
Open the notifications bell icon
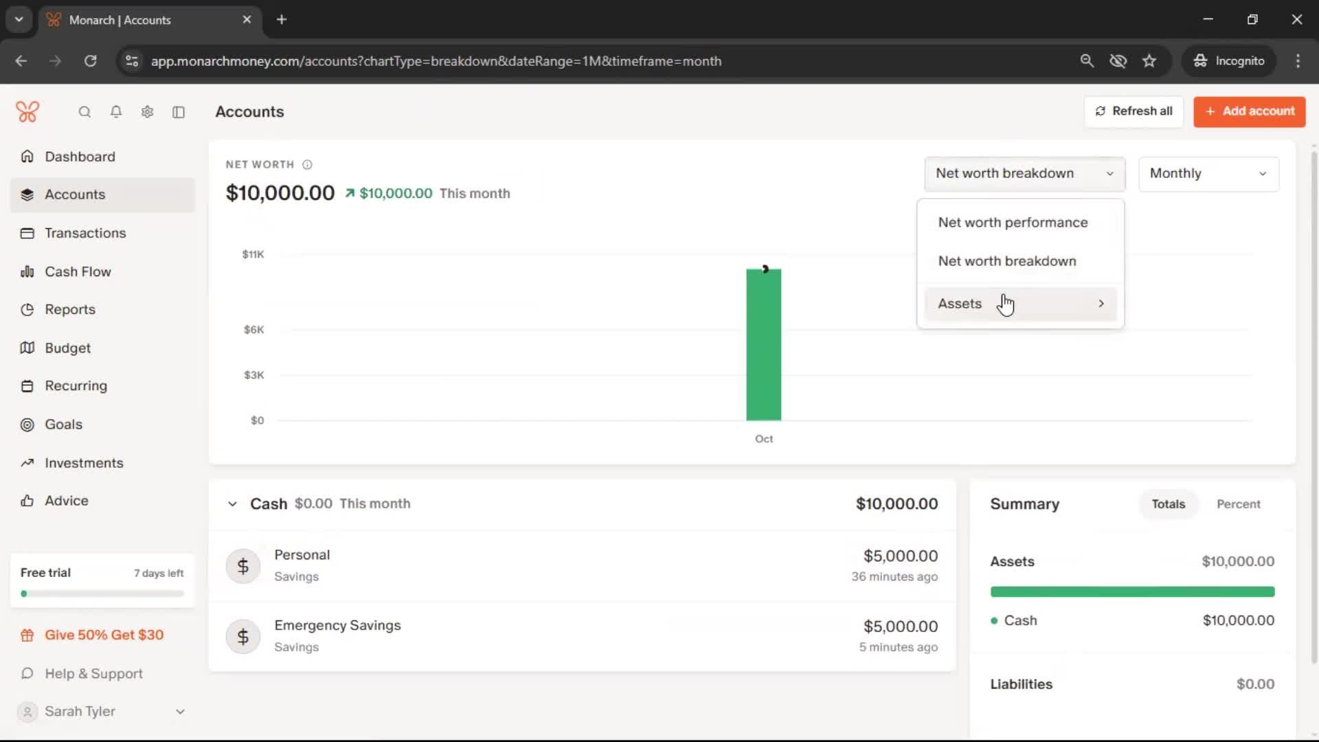pyautogui.click(x=116, y=112)
